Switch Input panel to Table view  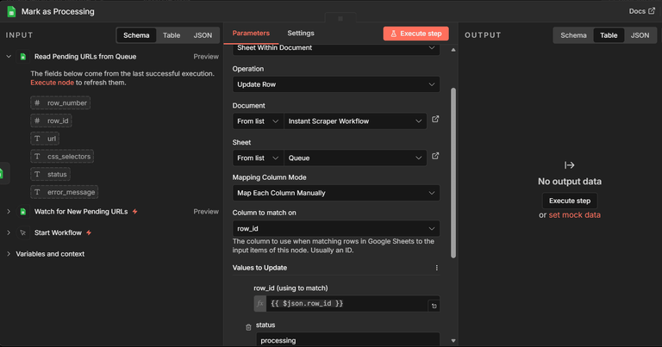click(x=172, y=35)
